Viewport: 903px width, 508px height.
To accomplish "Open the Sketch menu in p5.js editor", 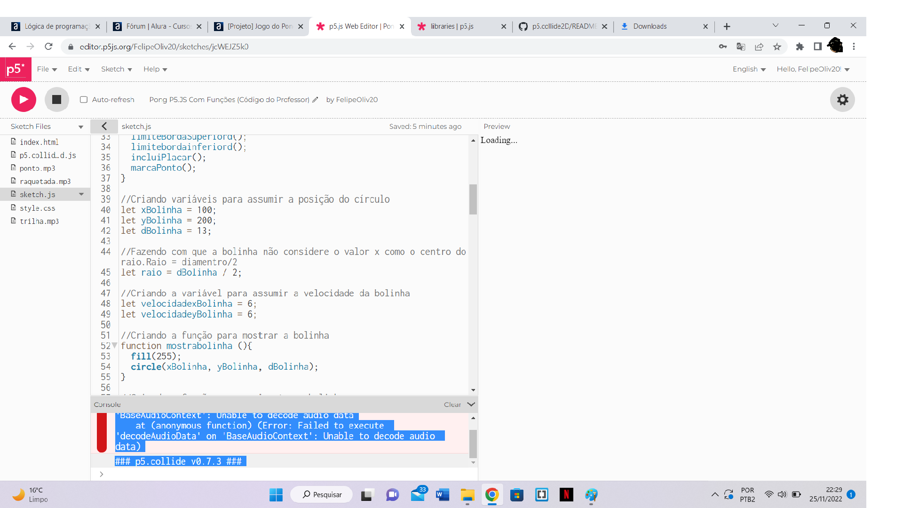I will [x=113, y=69].
